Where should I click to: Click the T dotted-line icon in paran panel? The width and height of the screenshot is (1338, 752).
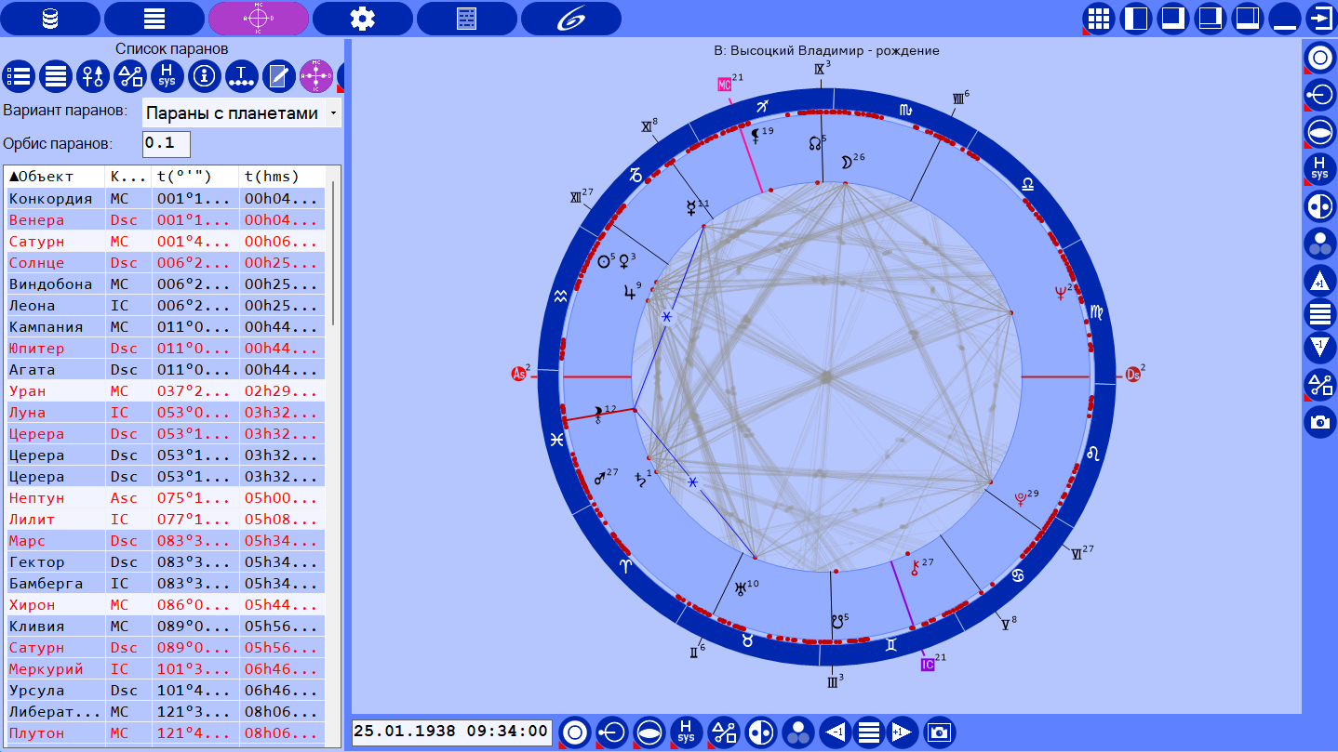tap(242, 76)
